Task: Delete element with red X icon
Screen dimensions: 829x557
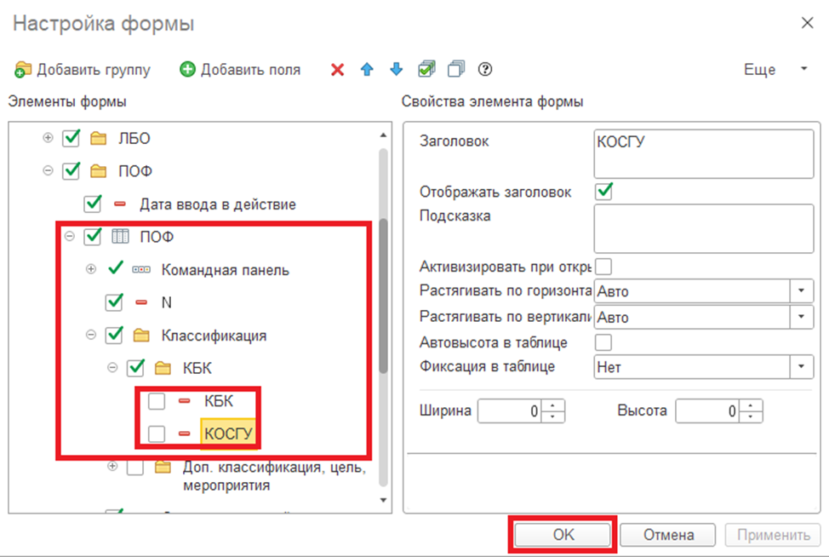Action: (337, 69)
